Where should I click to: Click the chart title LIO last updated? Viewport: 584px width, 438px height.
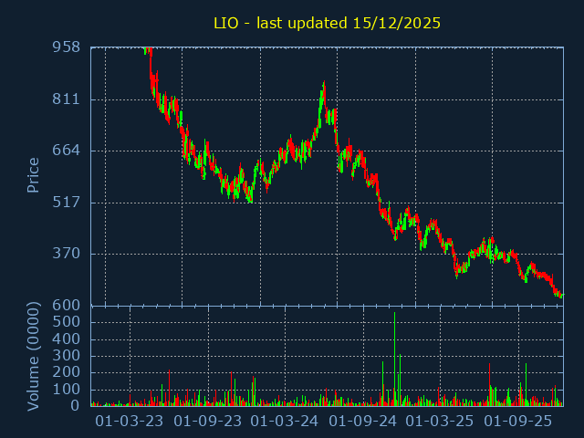coord(327,23)
